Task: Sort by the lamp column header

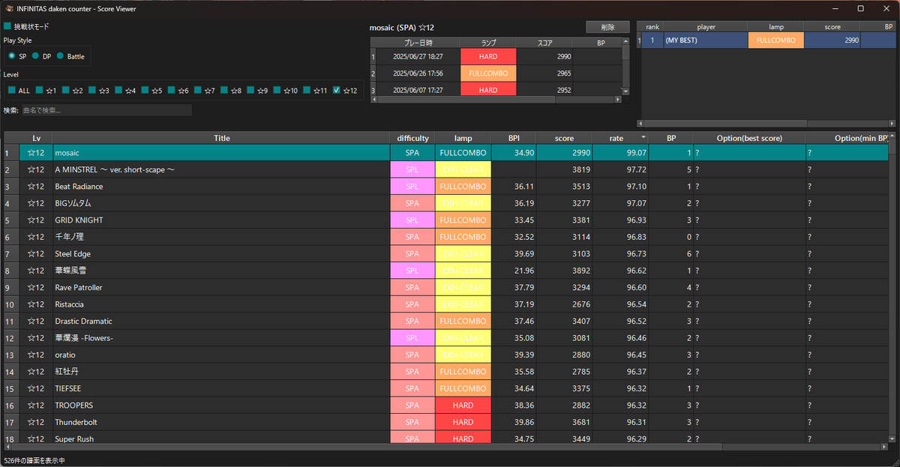Action: point(463,138)
